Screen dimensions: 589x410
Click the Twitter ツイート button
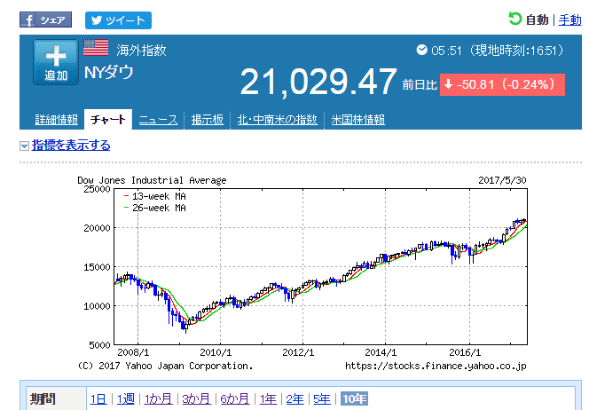pyautogui.click(x=118, y=20)
